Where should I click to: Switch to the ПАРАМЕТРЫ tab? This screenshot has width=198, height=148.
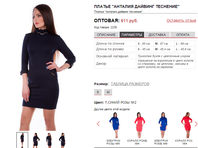[x=132, y=35]
